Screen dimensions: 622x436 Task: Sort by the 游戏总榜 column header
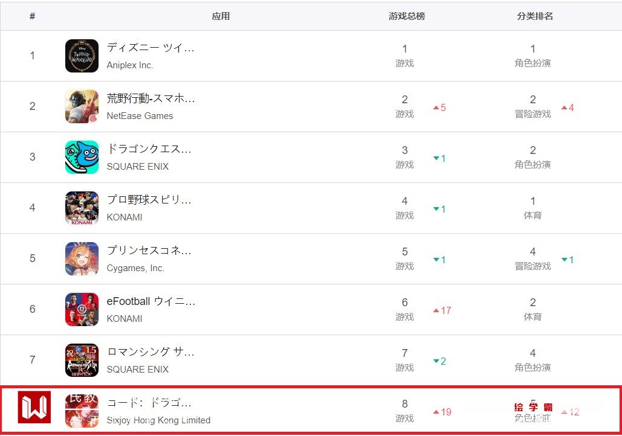click(x=406, y=16)
